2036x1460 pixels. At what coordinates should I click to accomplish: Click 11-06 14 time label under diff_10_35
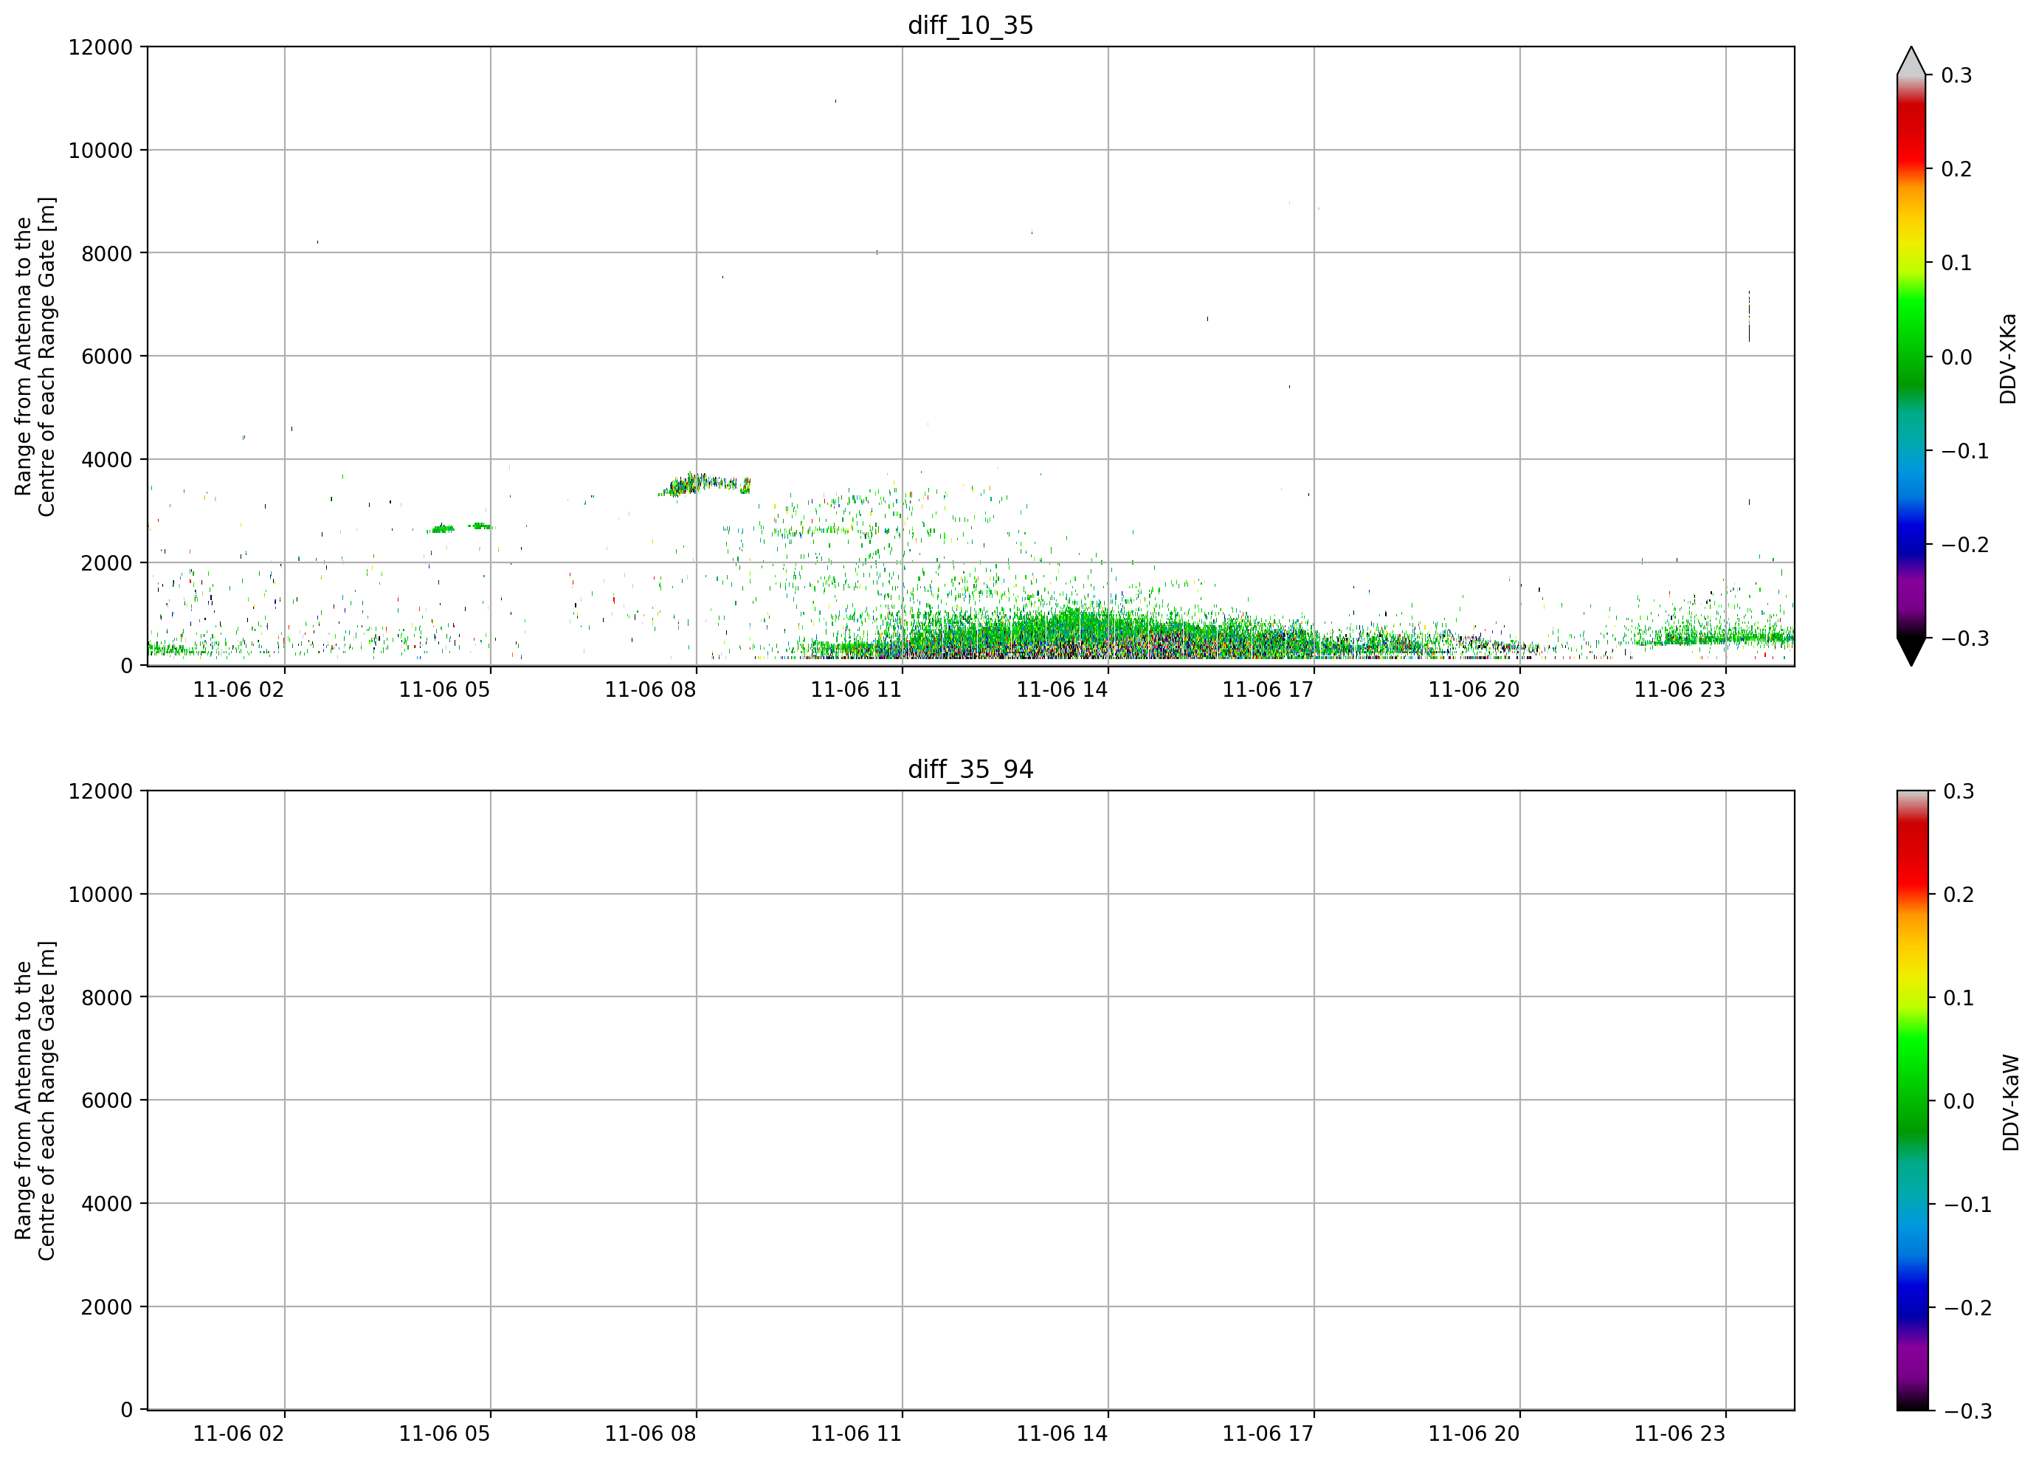(x=1062, y=689)
